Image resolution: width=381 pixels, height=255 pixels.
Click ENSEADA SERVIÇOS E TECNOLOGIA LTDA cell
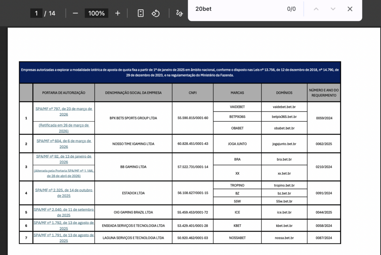133,226
